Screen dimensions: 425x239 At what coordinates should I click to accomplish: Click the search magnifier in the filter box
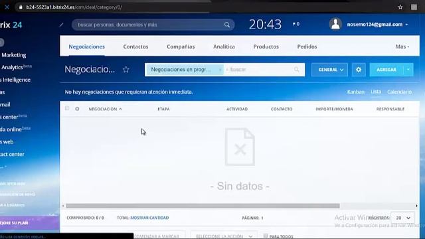tap(297, 70)
